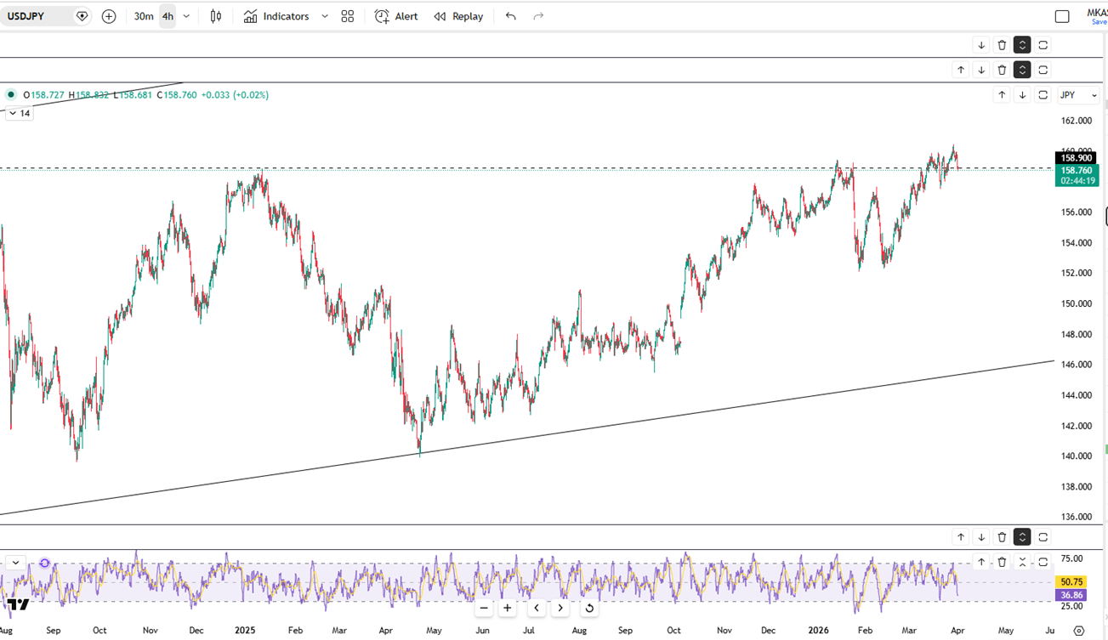Toggle the fullscreen layout square icon
Viewport: 1108px width, 640px height.
point(1062,16)
